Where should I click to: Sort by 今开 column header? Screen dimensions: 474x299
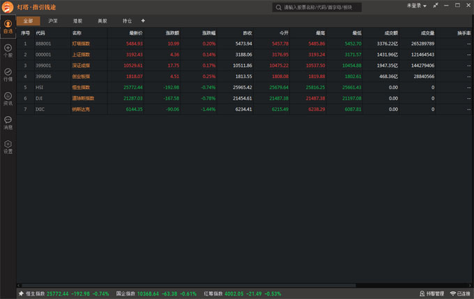pos(284,33)
